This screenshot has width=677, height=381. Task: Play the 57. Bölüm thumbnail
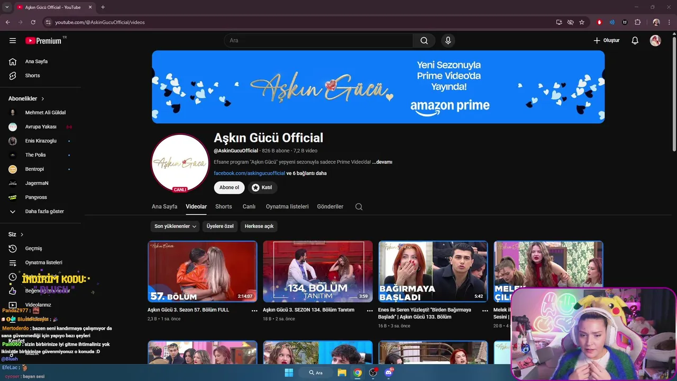click(203, 271)
